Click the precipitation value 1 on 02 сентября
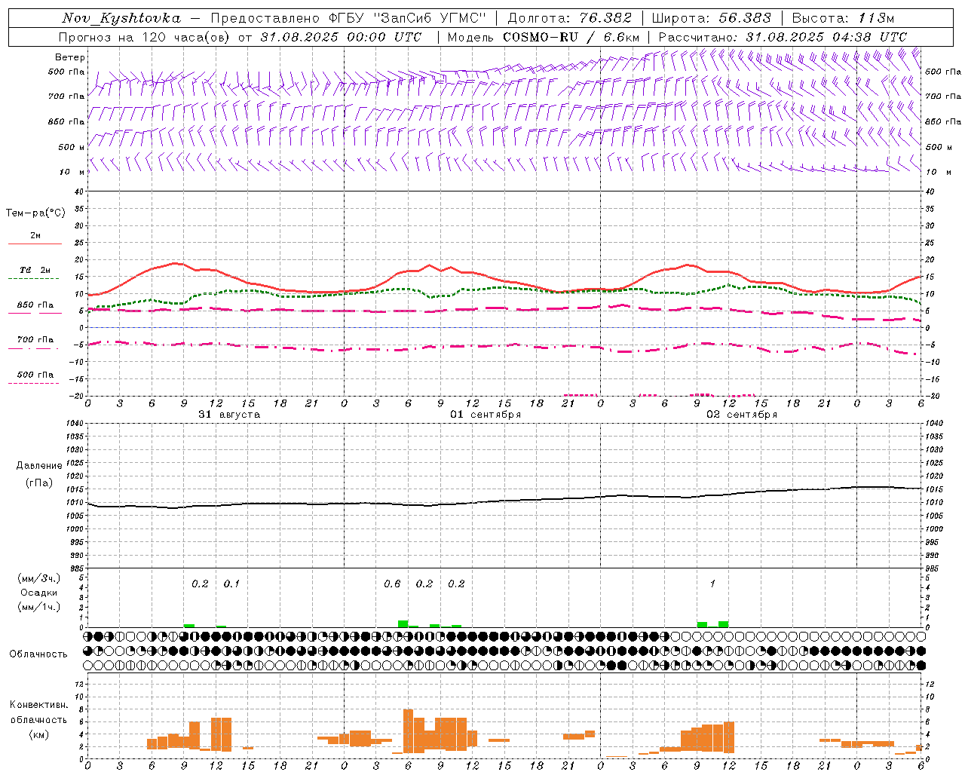This screenshot has height=772, width=965. pos(712,584)
